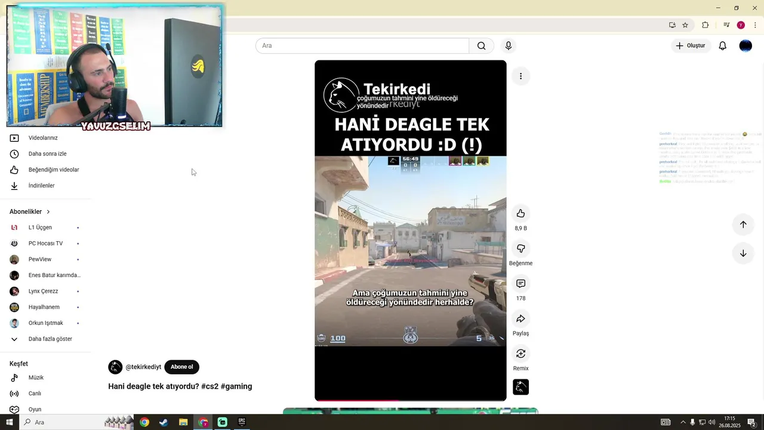
Task: Click the Short video player to pause
Action: [x=411, y=231]
